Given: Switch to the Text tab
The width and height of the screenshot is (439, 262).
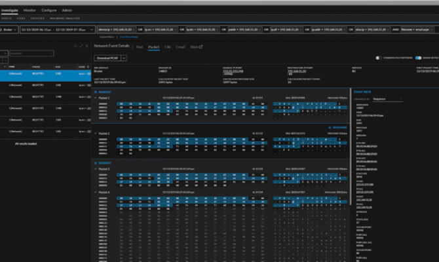Looking at the screenshot, I should click(x=140, y=47).
